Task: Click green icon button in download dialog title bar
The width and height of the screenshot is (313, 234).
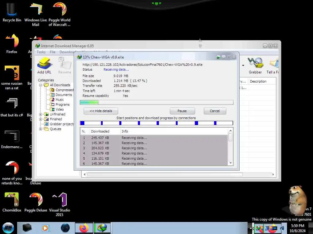Action: pyautogui.click(x=218, y=57)
